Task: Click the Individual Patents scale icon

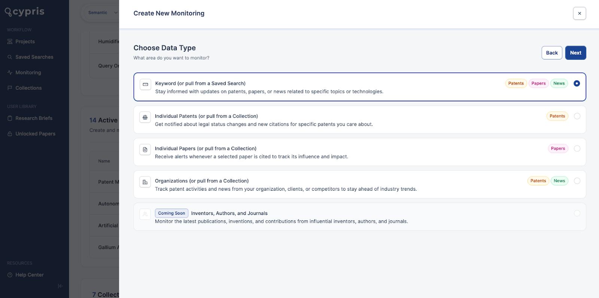Action: (x=145, y=117)
